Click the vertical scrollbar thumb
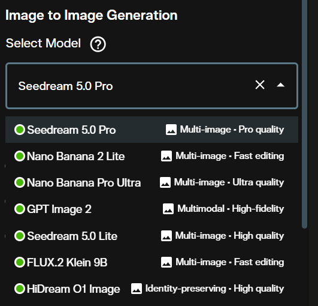 [x=304, y=114]
